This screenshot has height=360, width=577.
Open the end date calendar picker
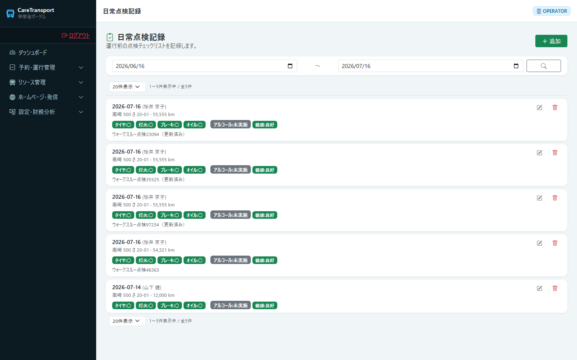516,66
